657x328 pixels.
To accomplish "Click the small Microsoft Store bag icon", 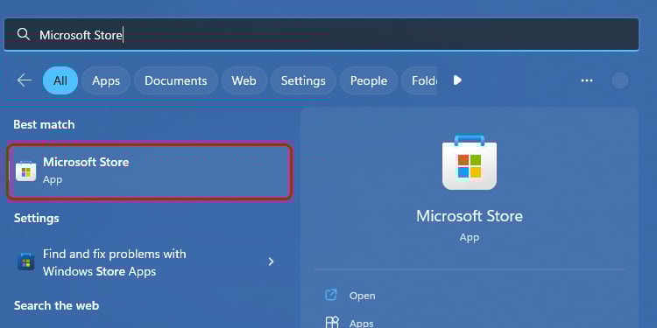I will pos(26,171).
